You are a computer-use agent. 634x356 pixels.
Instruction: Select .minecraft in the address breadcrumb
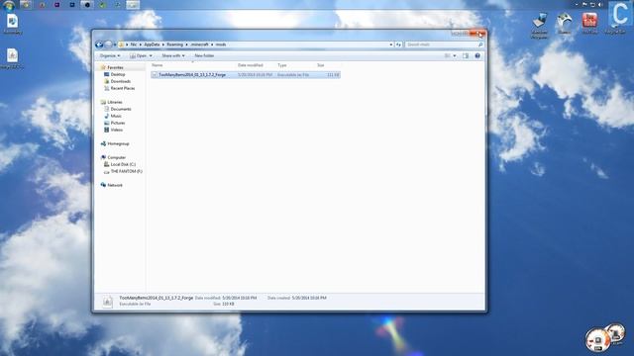pos(199,44)
